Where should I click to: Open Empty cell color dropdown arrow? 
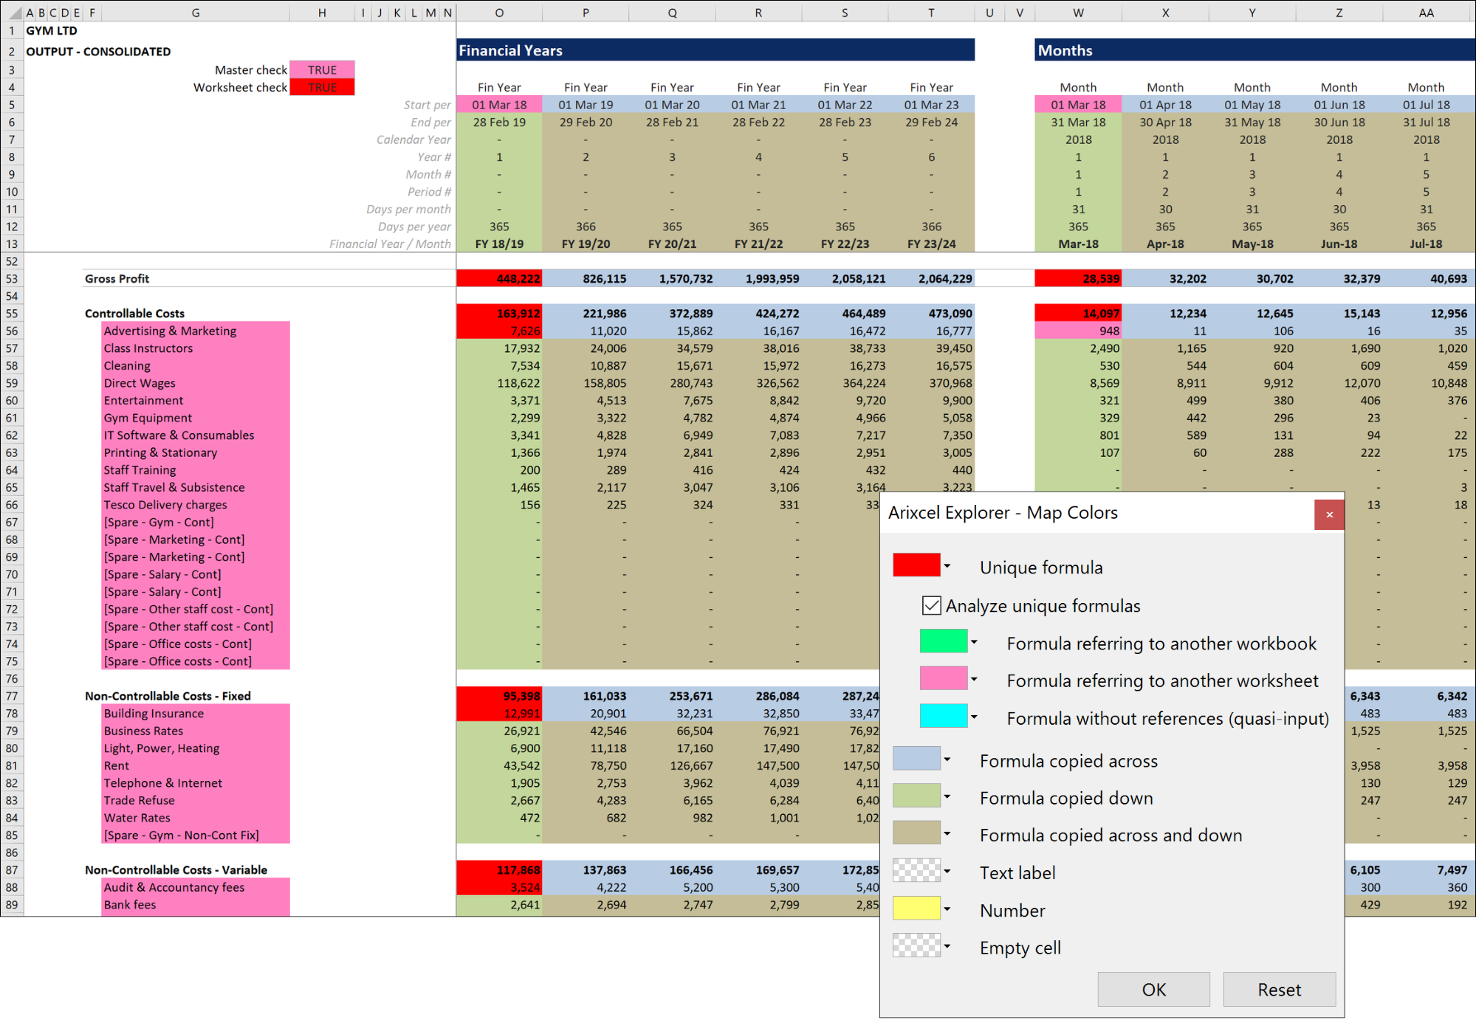[x=947, y=946]
